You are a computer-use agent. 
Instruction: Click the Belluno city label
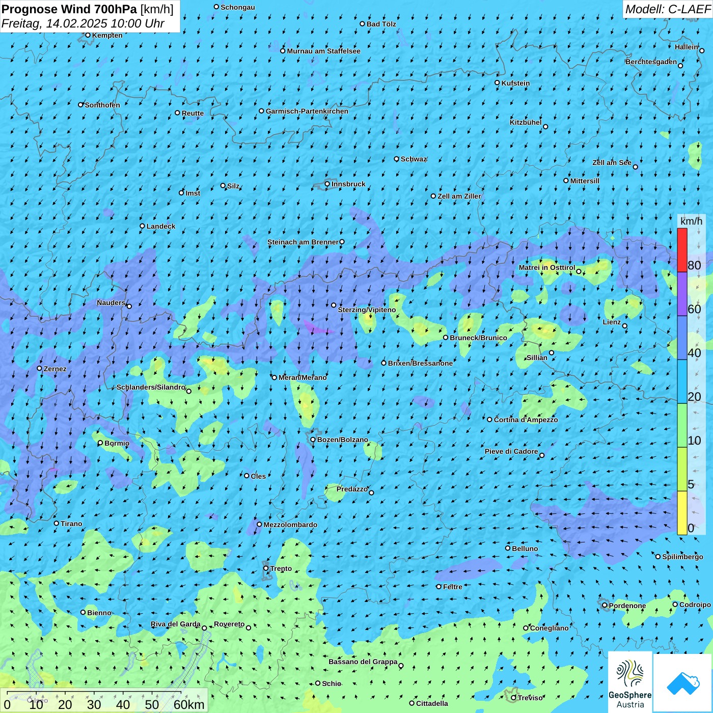pyautogui.click(x=525, y=549)
